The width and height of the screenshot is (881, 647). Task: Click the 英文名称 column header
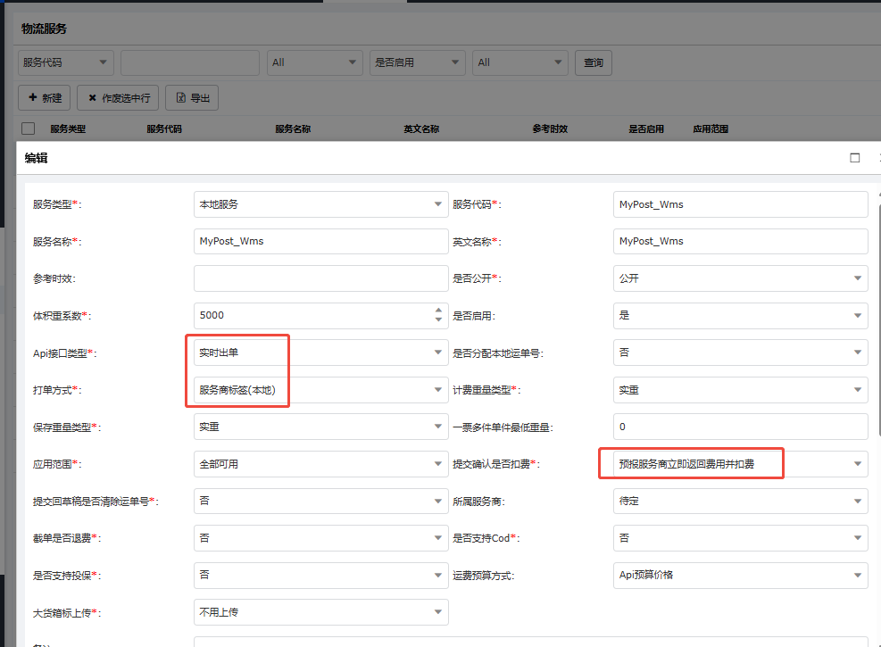421,129
